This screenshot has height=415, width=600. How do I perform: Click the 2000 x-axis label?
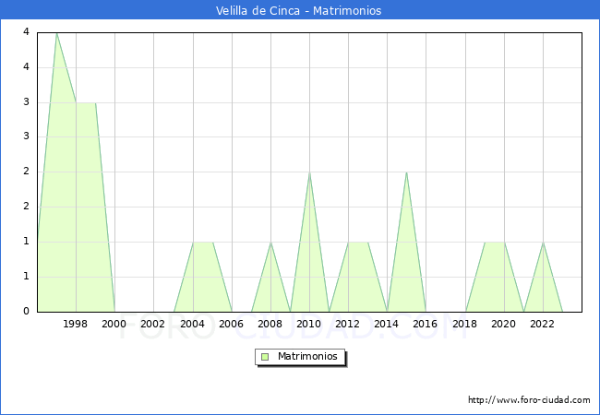114,324
